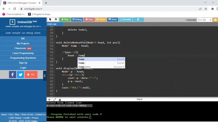Viewport: 218px width, 122px height.
Task: Collapse the sidebar with the left chevron
Action: pyautogui.click(x=45, y=76)
